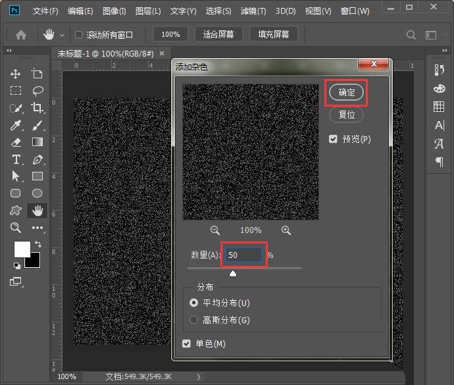Toggle the 单色(M) monochromatic checkbox
The height and width of the screenshot is (385, 454).
tap(187, 344)
